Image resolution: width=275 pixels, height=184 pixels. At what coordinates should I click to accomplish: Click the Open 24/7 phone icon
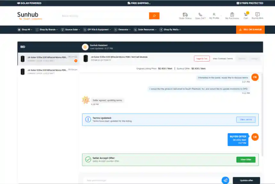[200, 14]
